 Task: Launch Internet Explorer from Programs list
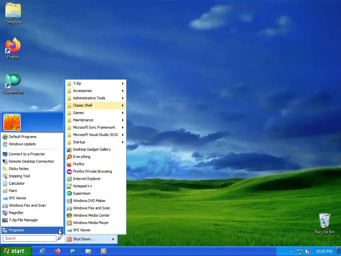96,179
